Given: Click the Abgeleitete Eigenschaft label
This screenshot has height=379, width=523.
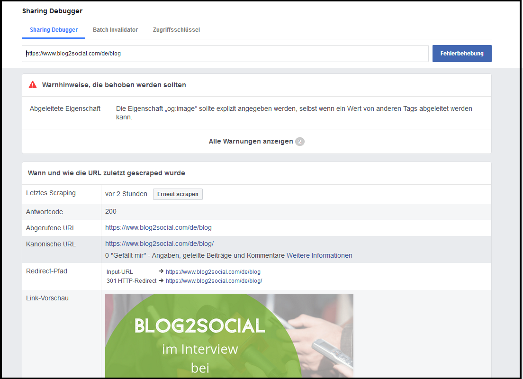Looking at the screenshot, I should click(65, 109).
